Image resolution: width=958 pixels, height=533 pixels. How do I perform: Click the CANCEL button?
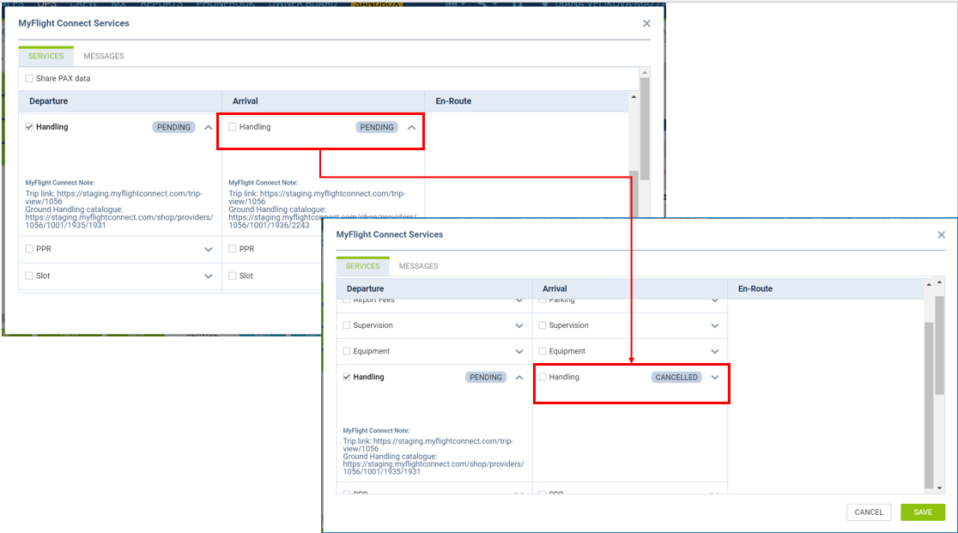click(869, 512)
